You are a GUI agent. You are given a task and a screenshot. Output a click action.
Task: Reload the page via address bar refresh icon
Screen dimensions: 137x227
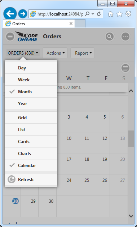coord(99,14)
